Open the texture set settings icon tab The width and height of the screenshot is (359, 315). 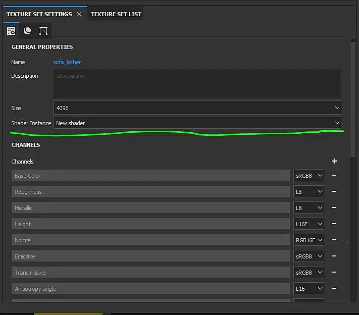point(11,31)
